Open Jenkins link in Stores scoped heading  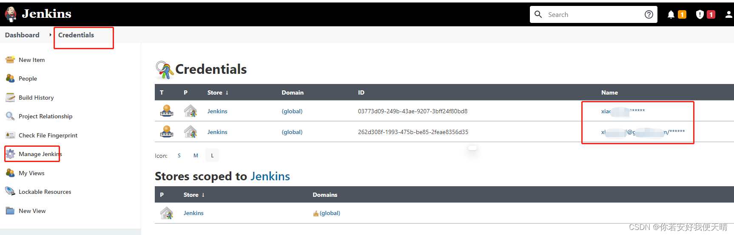(270, 176)
